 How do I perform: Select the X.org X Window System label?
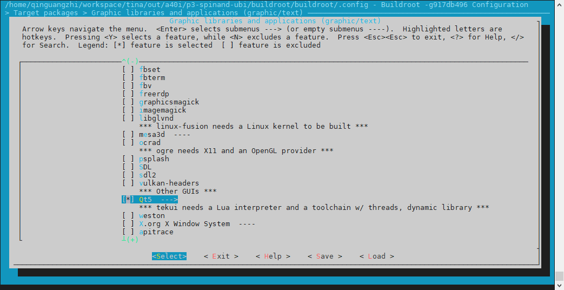click(x=184, y=224)
